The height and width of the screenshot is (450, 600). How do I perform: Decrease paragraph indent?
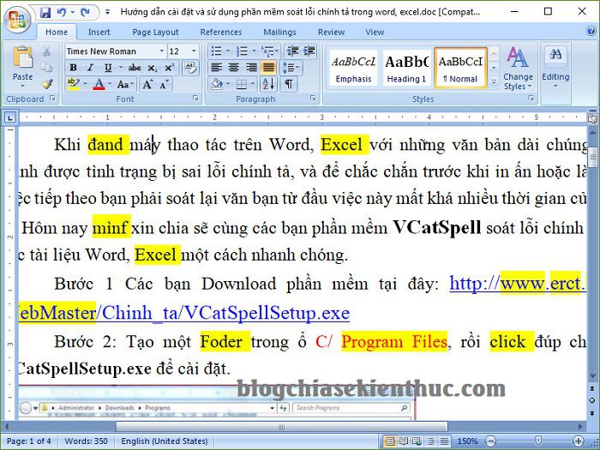coord(293,51)
